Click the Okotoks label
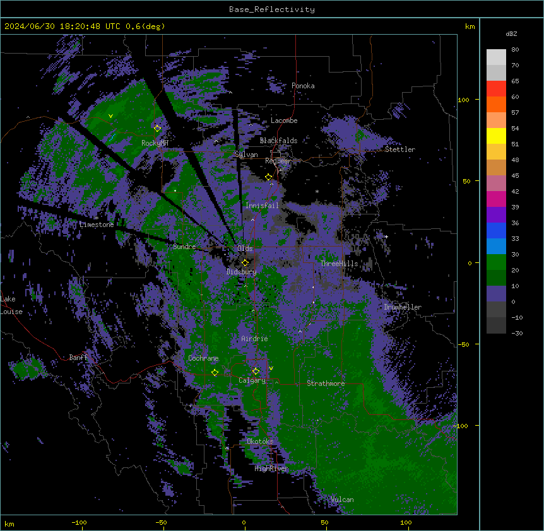The width and height of the screenshot is (544, 531). 260,441
